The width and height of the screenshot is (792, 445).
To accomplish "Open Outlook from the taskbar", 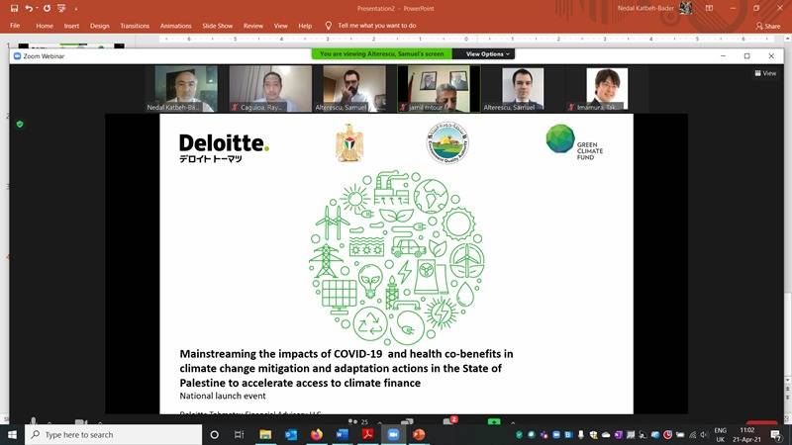I will coord(291,434).
